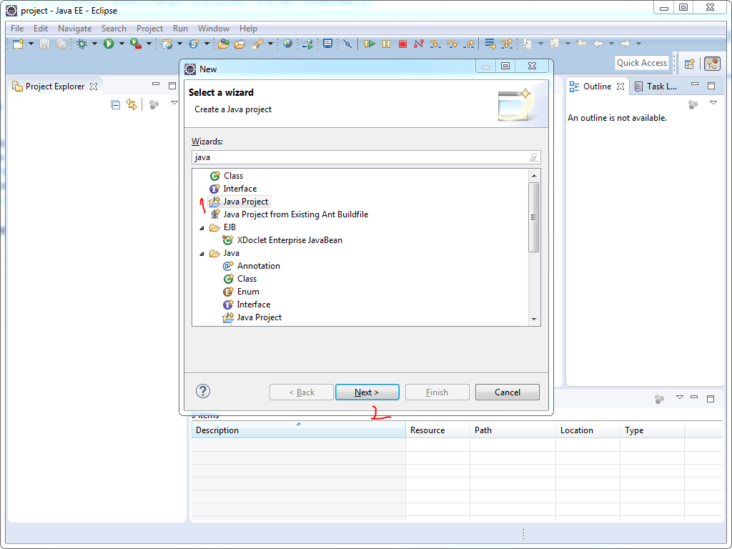Select Java Project from Existing Ant Buildfile
The height and width of the screenshot is (549, 732).
click(x=290, y=214)
